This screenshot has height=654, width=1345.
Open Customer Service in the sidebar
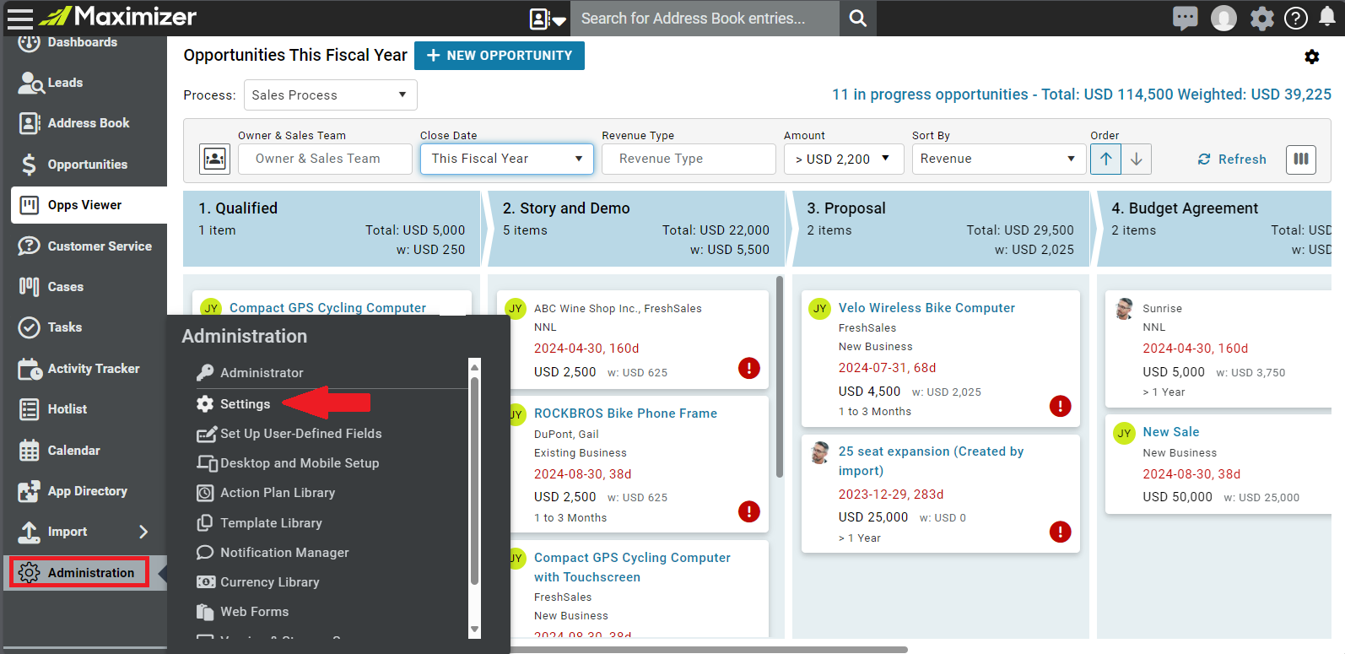100,246
